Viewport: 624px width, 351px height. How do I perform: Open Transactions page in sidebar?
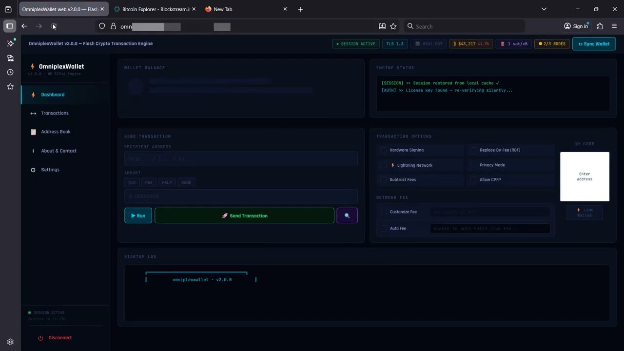[65, 113]
